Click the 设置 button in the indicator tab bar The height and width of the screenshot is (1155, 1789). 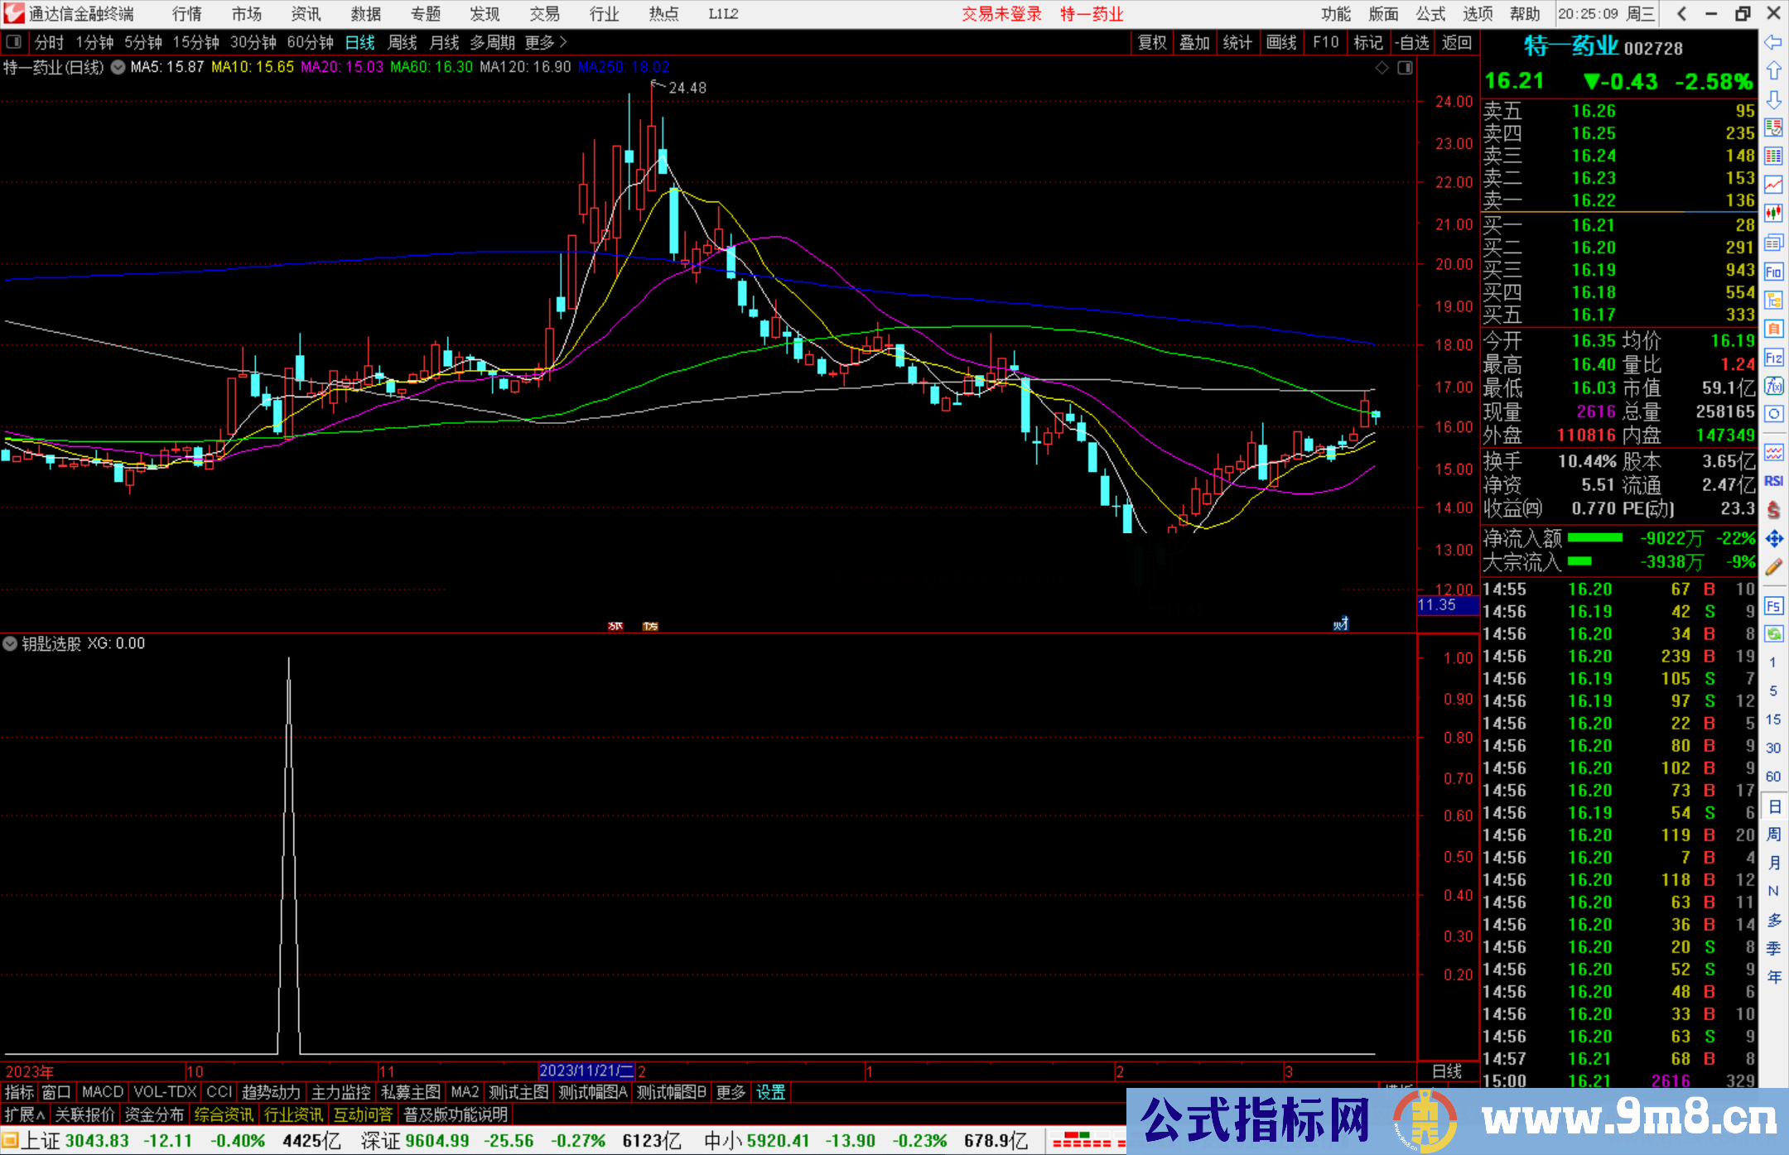pyautogui.click(x=770, y=1092)
